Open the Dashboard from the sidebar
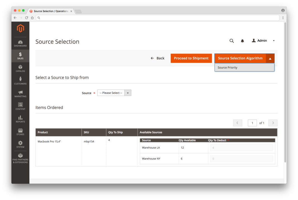Screen dimensions: 298x200 (x=20, y=43)
